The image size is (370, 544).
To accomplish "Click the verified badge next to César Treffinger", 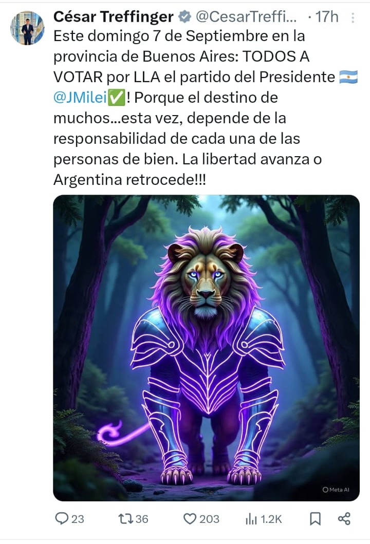I will (x=184, y=16).
